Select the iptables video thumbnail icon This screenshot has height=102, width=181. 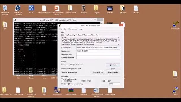click(110, 8)
